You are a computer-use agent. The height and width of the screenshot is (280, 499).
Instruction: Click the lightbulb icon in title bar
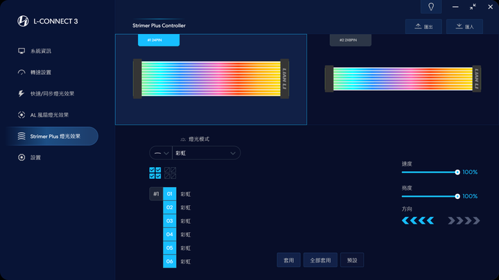(x=431, y=7)
